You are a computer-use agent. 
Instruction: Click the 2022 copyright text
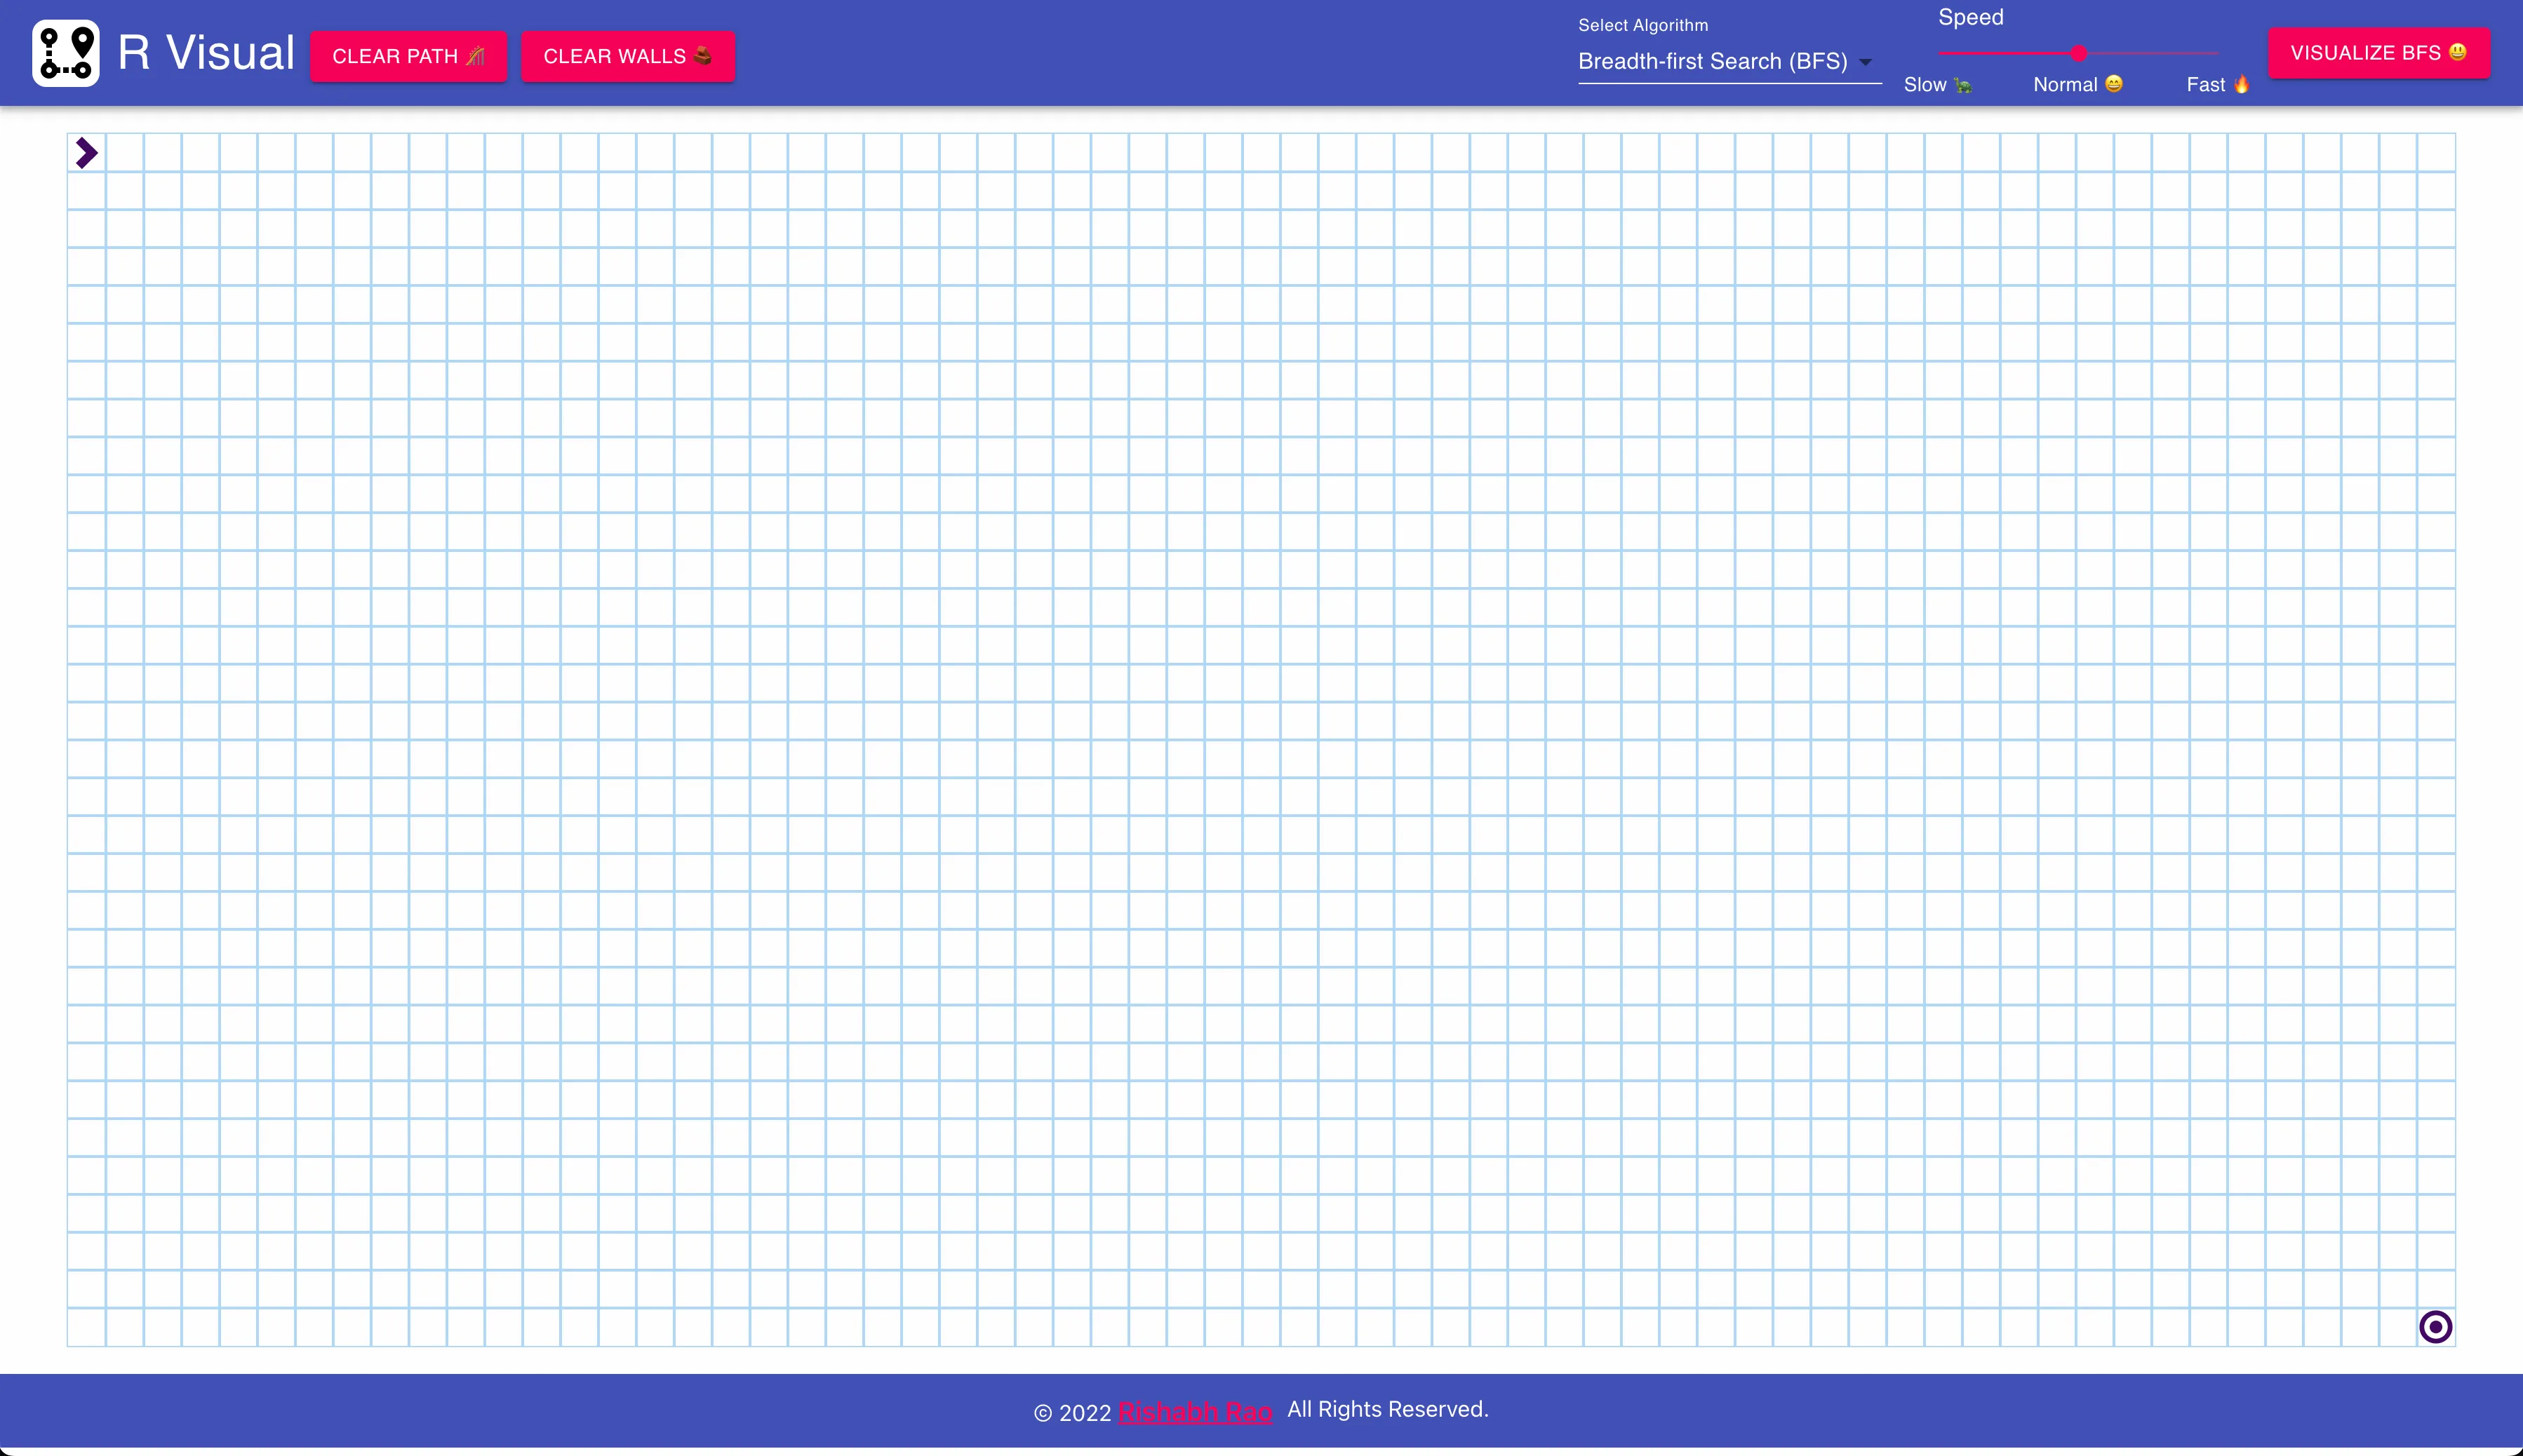tap(1073, 1413)
